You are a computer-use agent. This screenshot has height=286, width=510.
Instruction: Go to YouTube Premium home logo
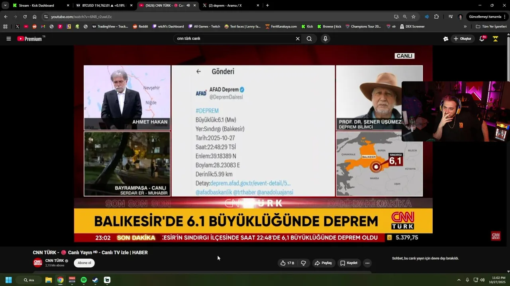[x=29, y=39]
